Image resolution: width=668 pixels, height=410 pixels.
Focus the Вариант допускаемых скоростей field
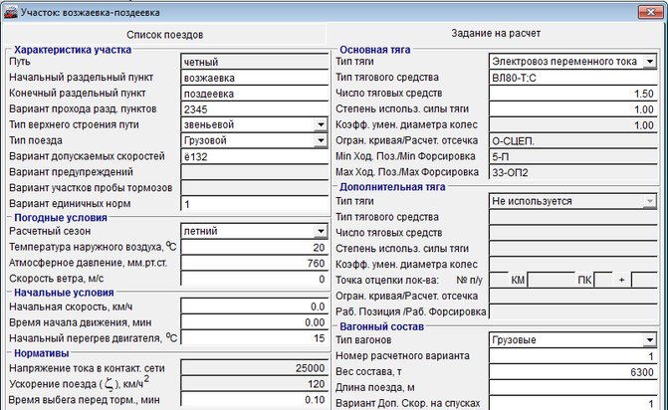tap(254, 156)
